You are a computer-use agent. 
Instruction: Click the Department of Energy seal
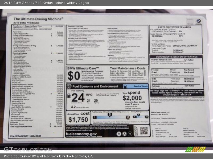click(x=130, y=134)
